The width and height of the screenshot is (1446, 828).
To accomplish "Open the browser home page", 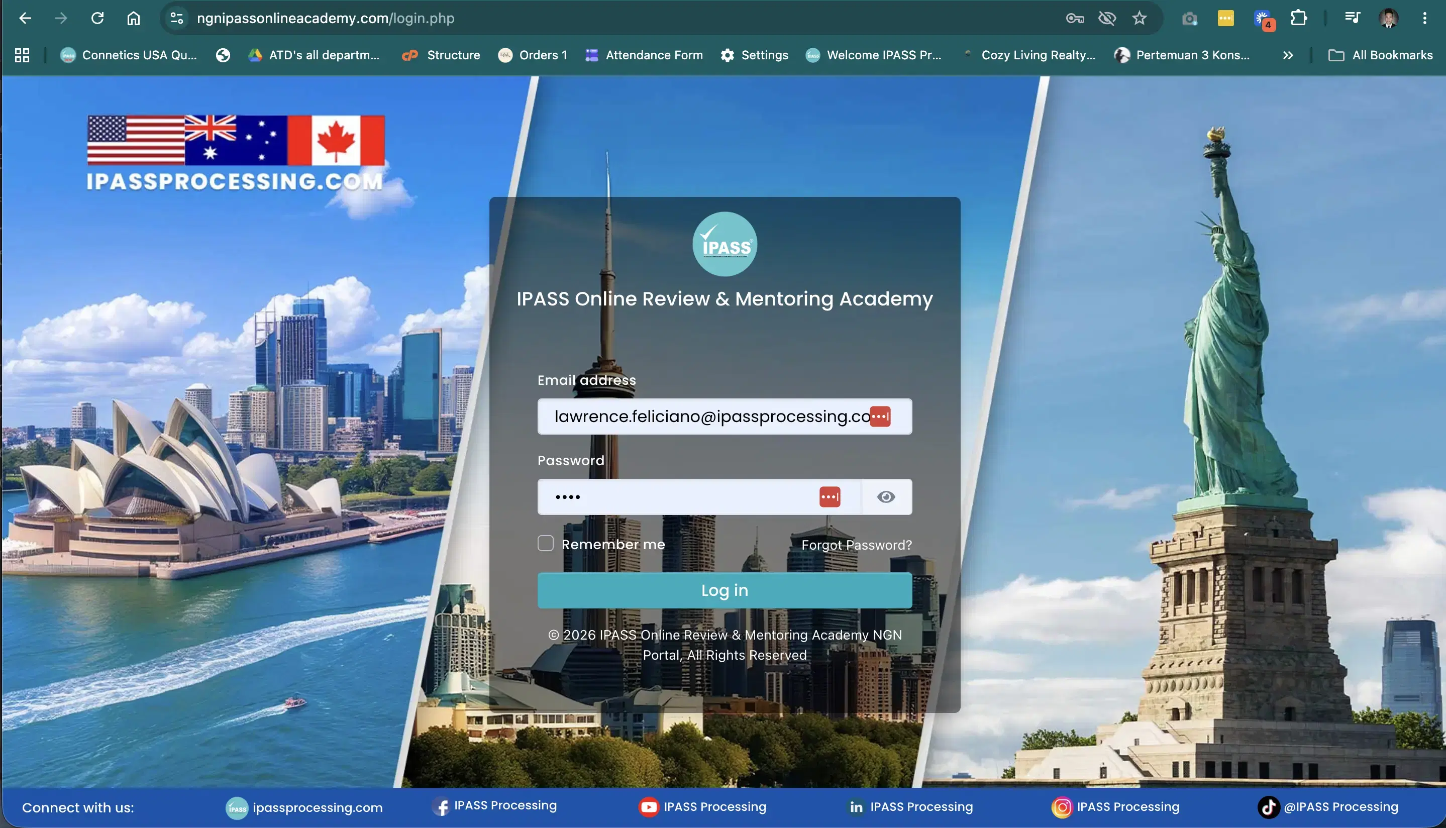I will [133, 18].
